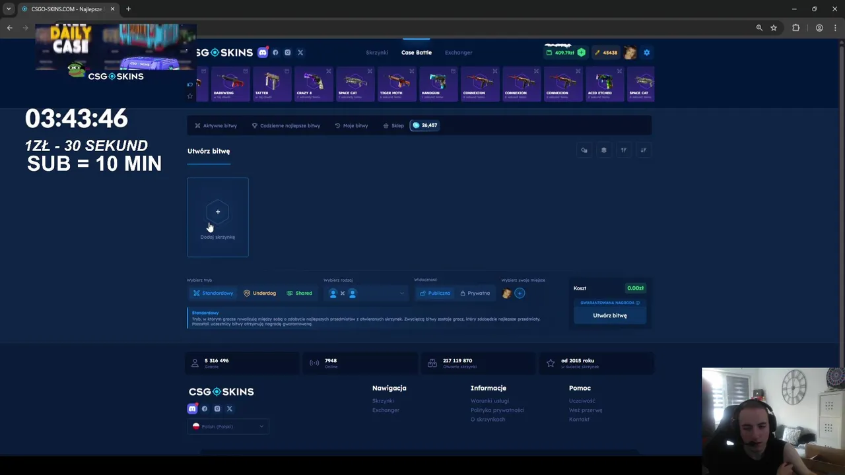Click stacked-cases icon in Utwórz bitwę toolbar
Viewport: 845px width, 475px height.
point(603,150)
